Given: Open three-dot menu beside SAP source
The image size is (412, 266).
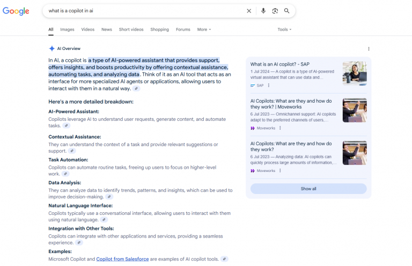Looking at the screenshot, I should (x=269, y=85).
